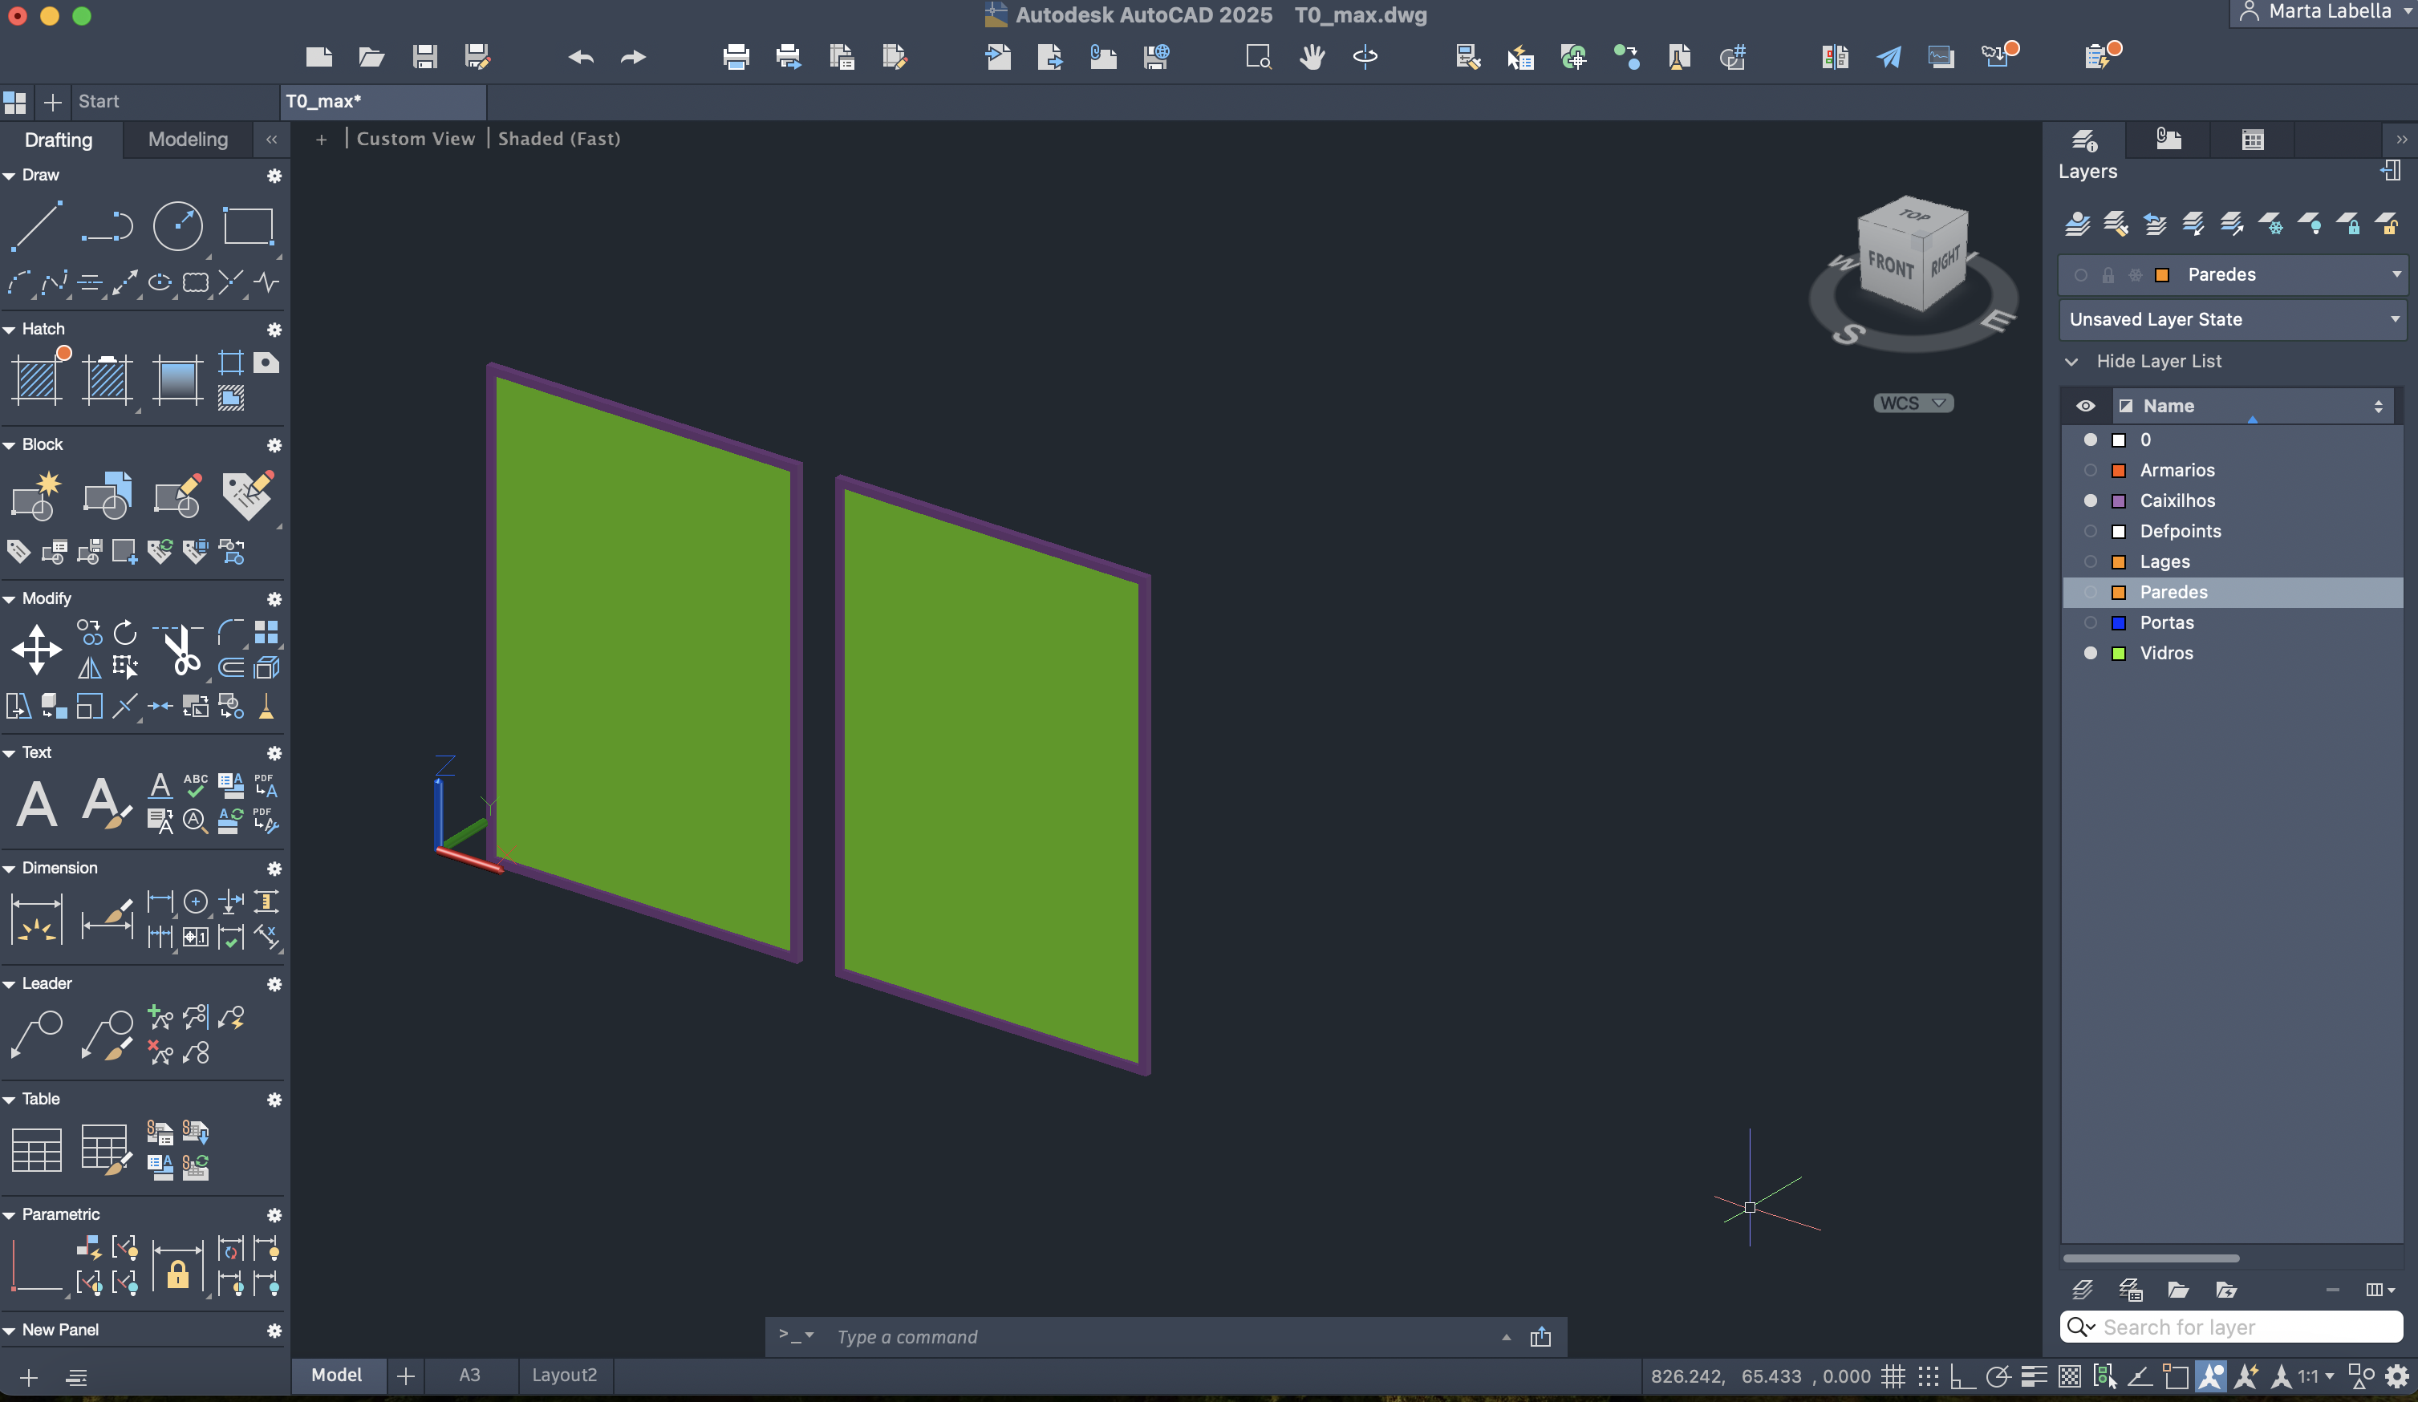
Task: Select the Line tool in Draw panel
Action: (x=36, y=226)
